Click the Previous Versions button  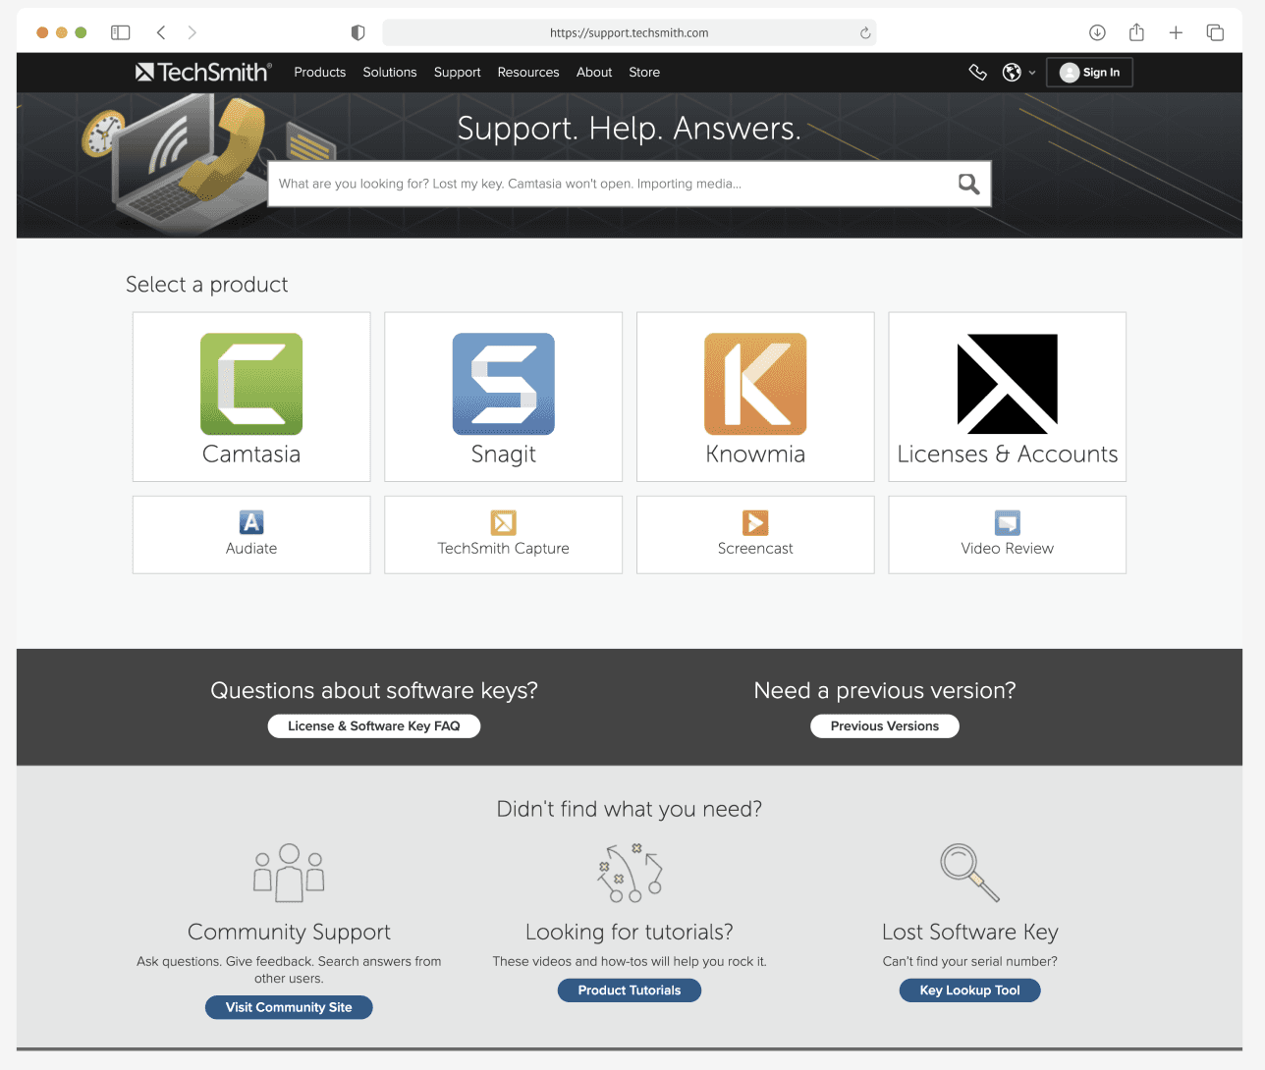pos(885,725)
